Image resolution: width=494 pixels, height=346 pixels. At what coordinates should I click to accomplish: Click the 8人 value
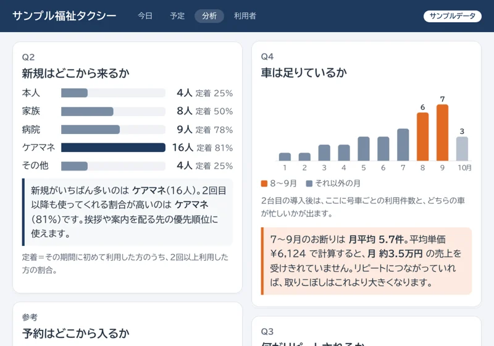point(185,111)
